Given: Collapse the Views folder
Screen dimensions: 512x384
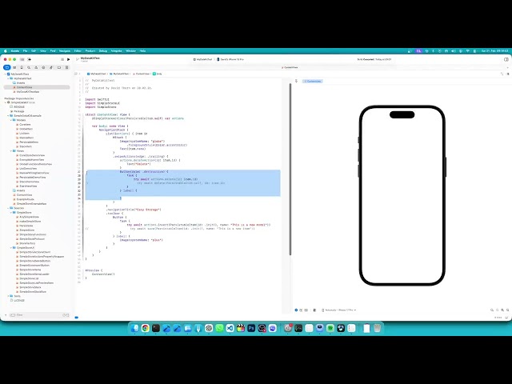Looking at the screenshot, I should 11,151.
